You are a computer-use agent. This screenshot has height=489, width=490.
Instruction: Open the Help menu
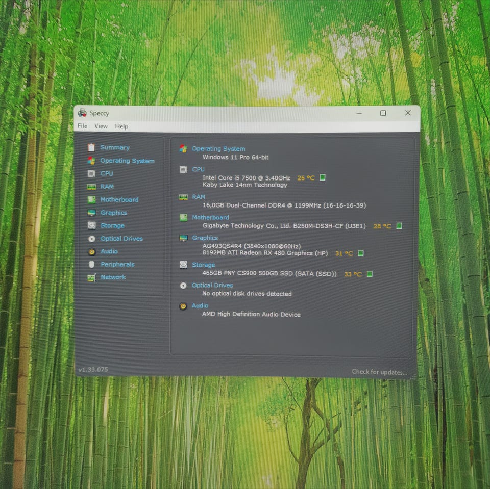pyautogui.click(x=121, y=126)
